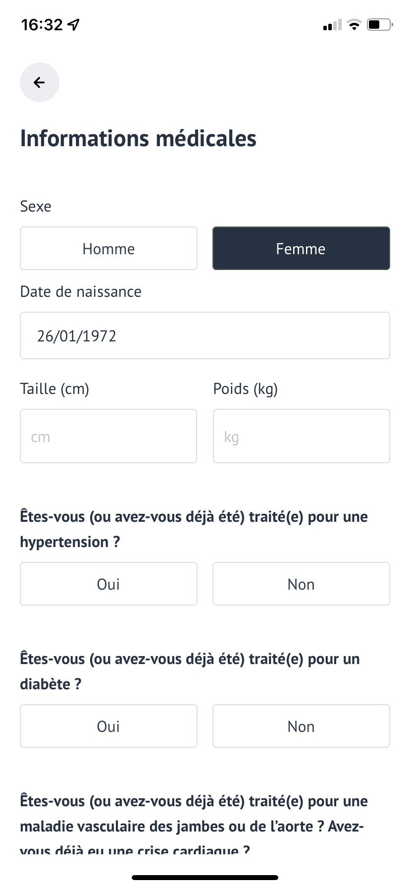This screenshot has width=410, height=888.
Task: Answer Oui for diabète treatment
Action: [x=108, y=726]
